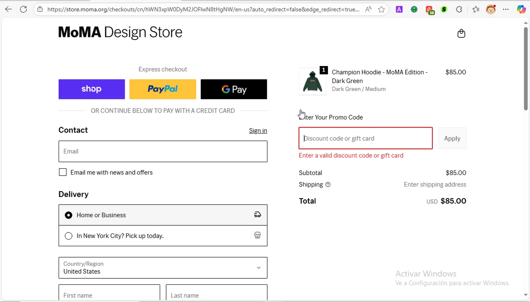Focus the Last name field
Screen dimensions: 530x302
[x=217, y=293]
